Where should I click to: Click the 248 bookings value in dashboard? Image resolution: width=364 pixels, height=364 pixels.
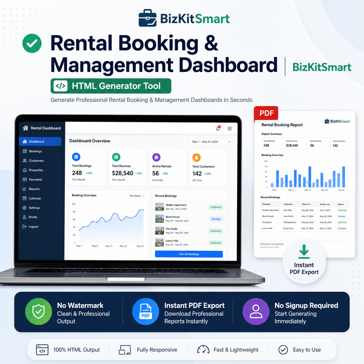pyautogui.click(x=77, y=173)
